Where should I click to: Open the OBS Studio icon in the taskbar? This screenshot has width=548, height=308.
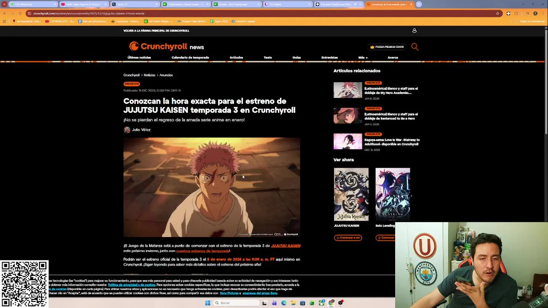coord(341,303)
